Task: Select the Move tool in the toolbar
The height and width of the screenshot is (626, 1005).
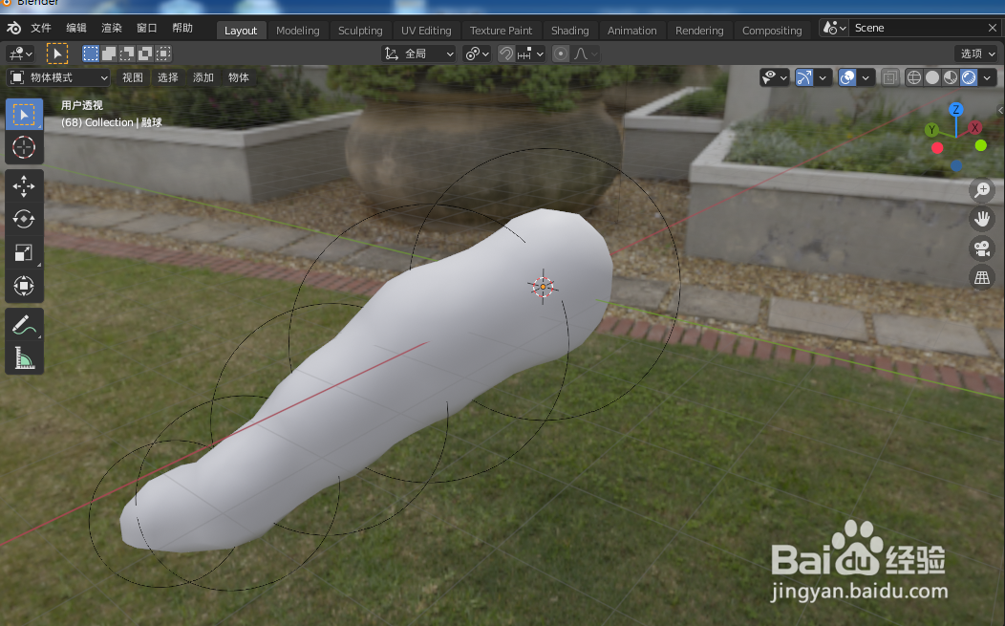Action: [24, 186]
